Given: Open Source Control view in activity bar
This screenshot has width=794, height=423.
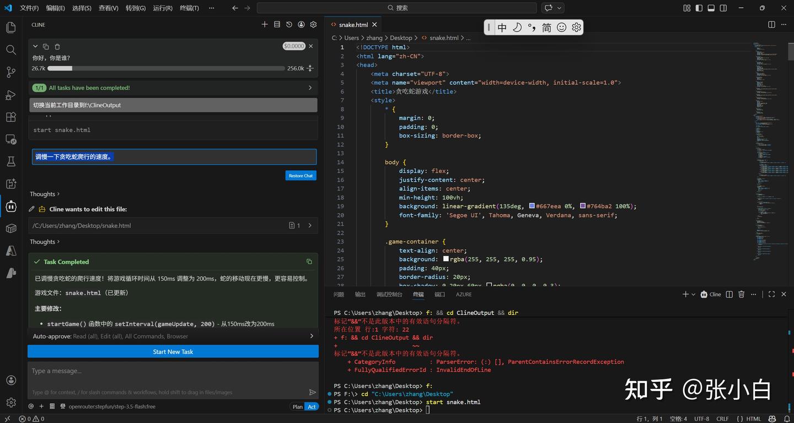Looking at the screenshot, I should click(11, 72).
